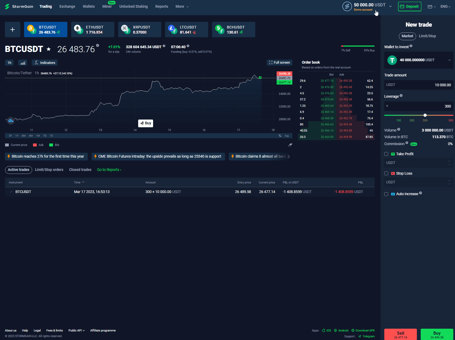Open the Exchange menu
Screen dimensions: 455x340
pos(67,6)
